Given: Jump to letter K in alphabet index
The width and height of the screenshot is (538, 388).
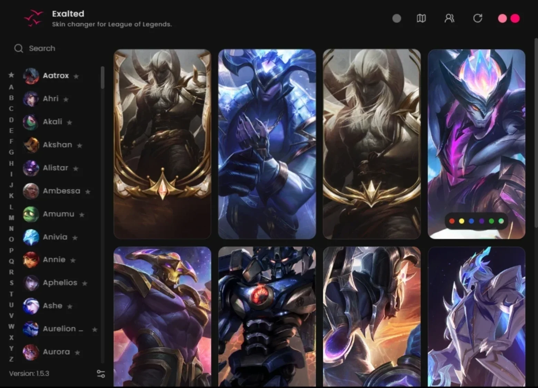Looking at the screenshot, I should 11,196.
